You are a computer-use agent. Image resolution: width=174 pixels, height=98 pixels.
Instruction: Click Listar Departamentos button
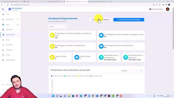pos(100,20)
